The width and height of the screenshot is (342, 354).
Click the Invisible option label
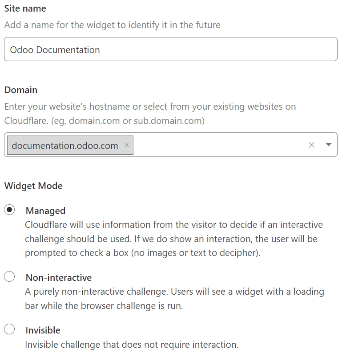click(x=43, y=330)
